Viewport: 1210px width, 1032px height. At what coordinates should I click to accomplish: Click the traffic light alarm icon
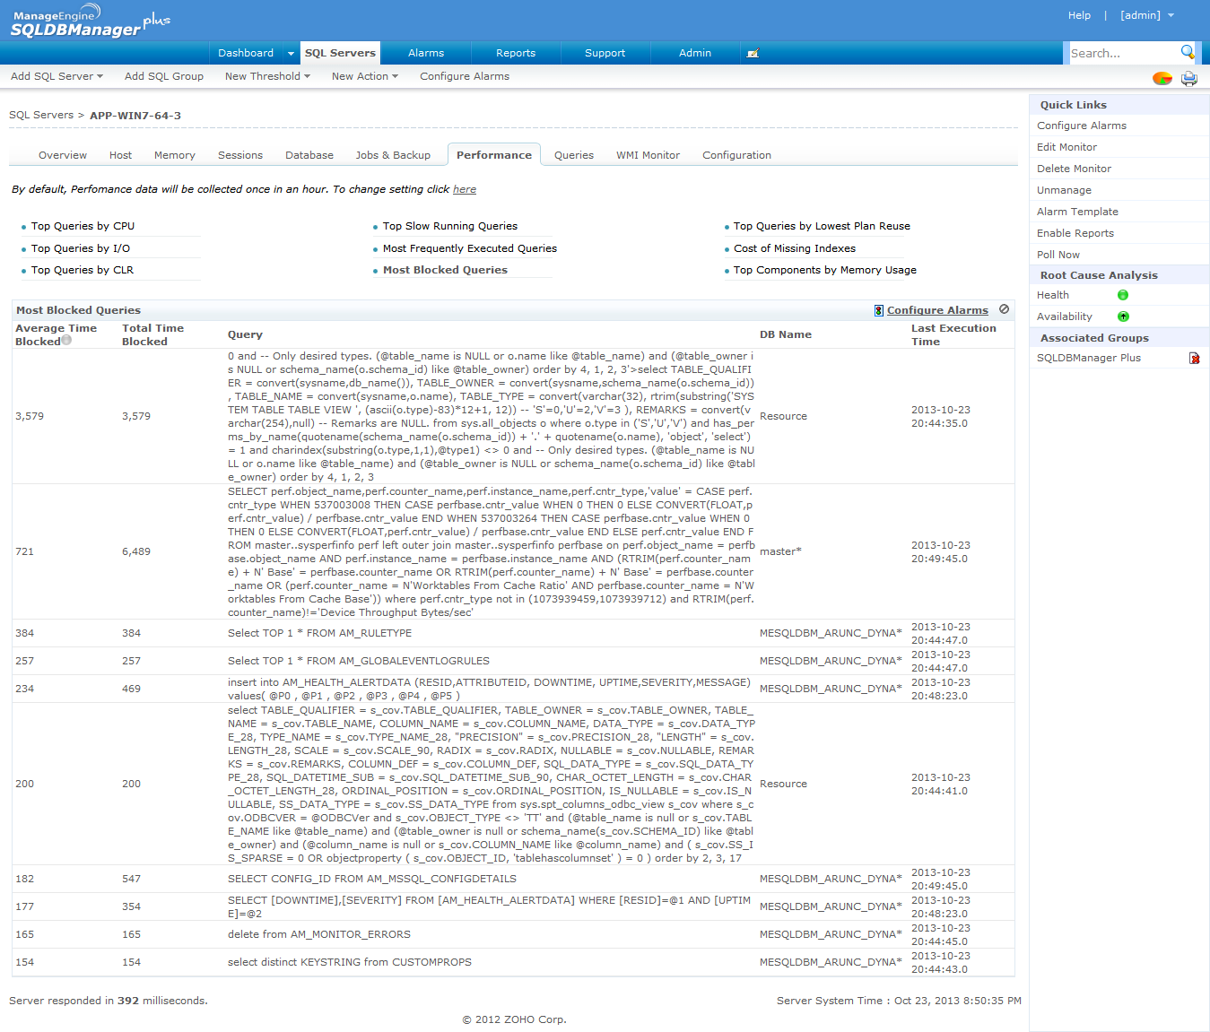coord(878,310)
